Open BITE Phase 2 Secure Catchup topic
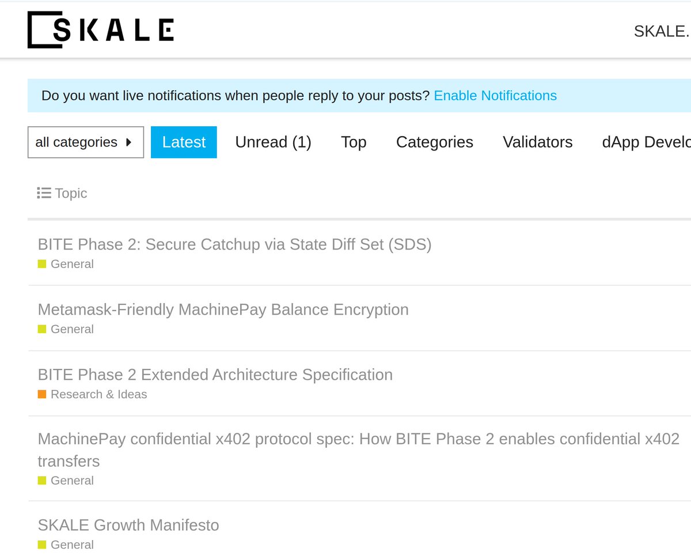The image size is (691, 555). click(x=234, y=244)
